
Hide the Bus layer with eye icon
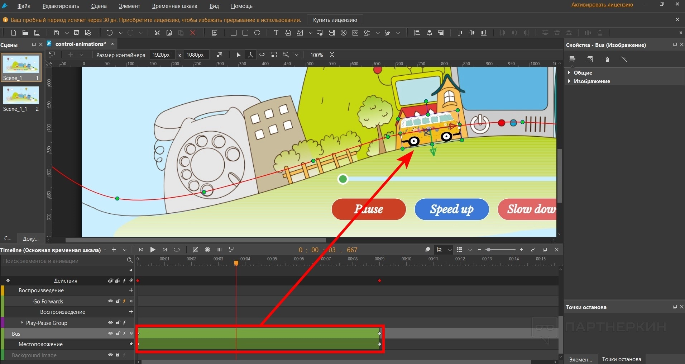pyautogui.click(x=110, y=334)
